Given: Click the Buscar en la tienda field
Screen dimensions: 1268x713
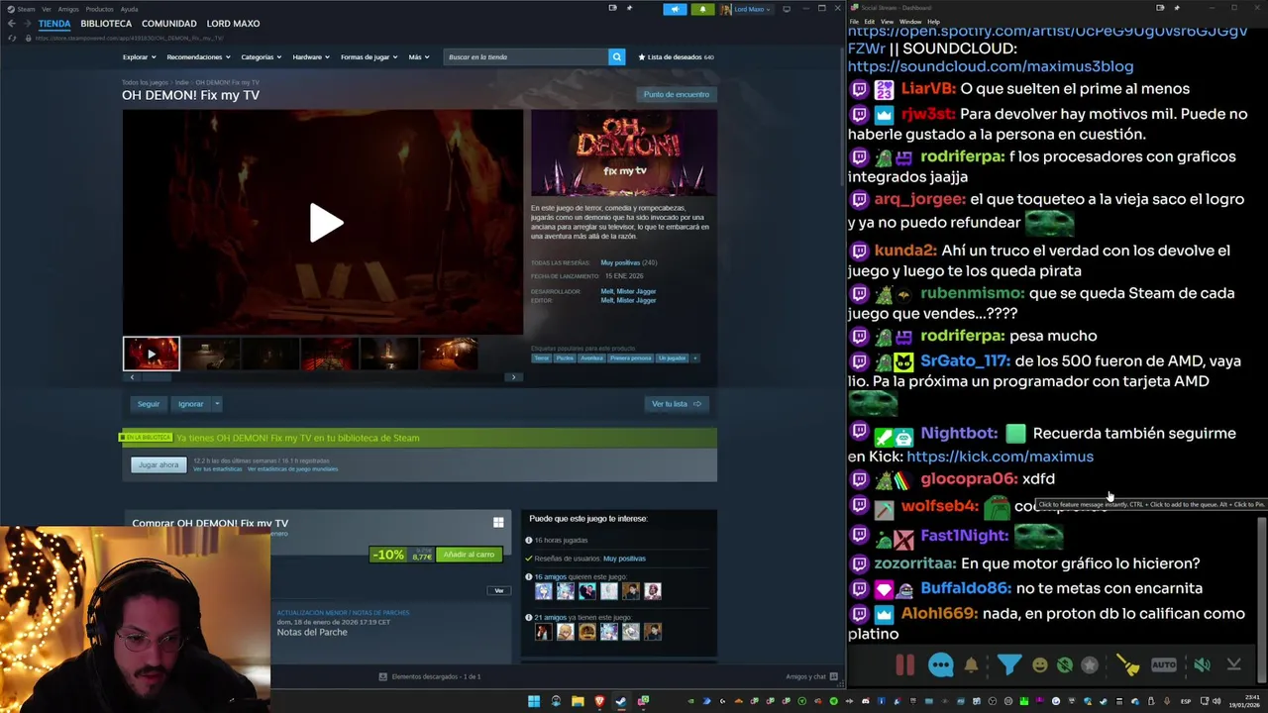Looking at the screenshot, I should [x=525, y=57].
